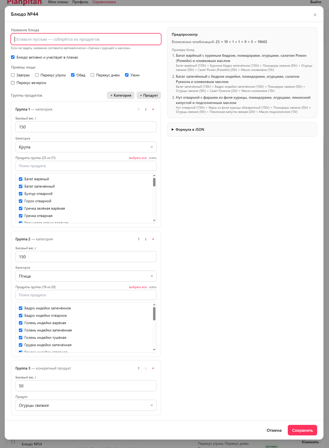Move Группа 1 down with arrow icon
The width and height of the screenshot is (329, 448).
146,109
